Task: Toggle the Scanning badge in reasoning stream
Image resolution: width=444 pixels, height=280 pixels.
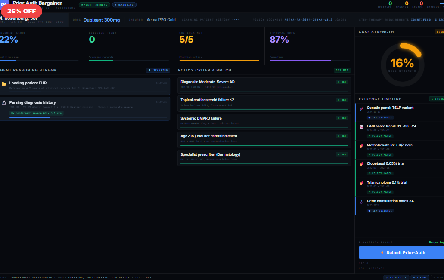Action: pyautogui.click(x=158, y=70)
